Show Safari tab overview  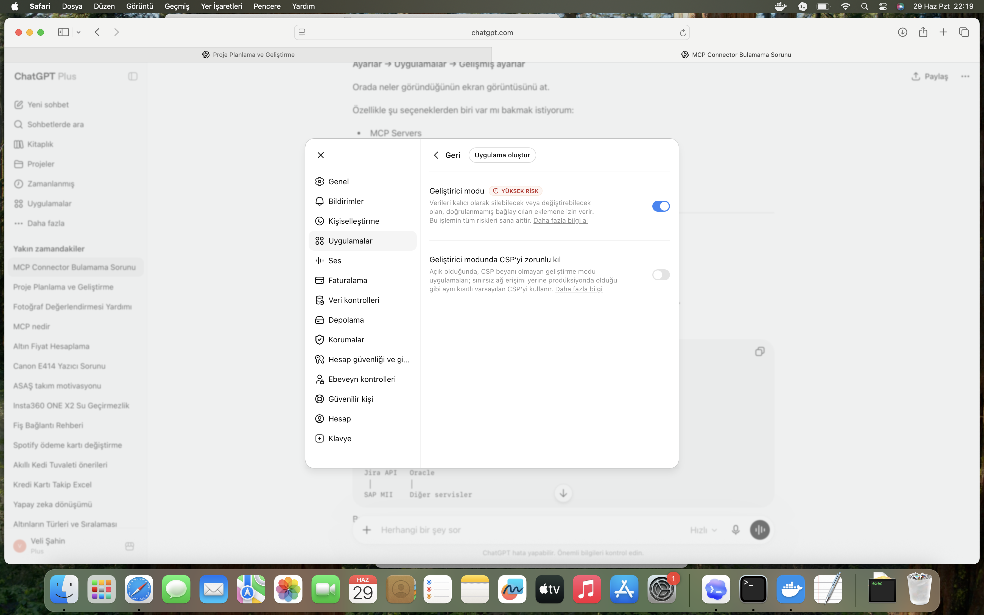(964, 32)
